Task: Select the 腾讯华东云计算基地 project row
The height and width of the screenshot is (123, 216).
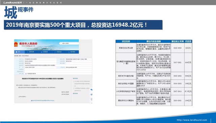Action: [x=154, y=100]
